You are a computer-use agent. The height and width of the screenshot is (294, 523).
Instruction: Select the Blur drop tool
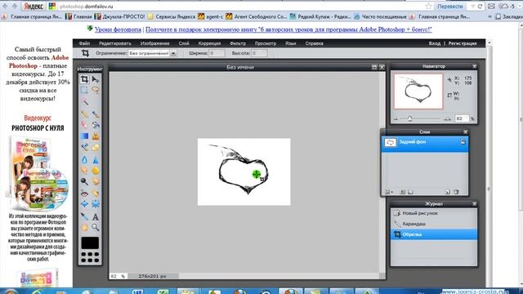pyautogui.click(x=84, y=160)
